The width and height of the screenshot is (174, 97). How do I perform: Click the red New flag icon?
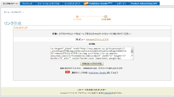coord(67,72)
